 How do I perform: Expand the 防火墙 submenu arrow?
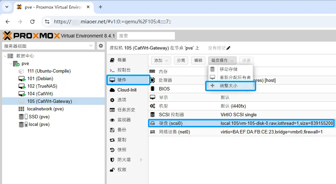pyautogui.click(x=141, y=160)
